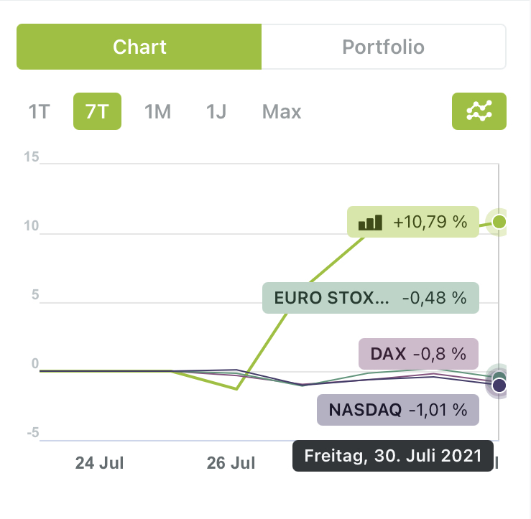Toggle the benchmark comparison icon button

click(x=479, y=111)
